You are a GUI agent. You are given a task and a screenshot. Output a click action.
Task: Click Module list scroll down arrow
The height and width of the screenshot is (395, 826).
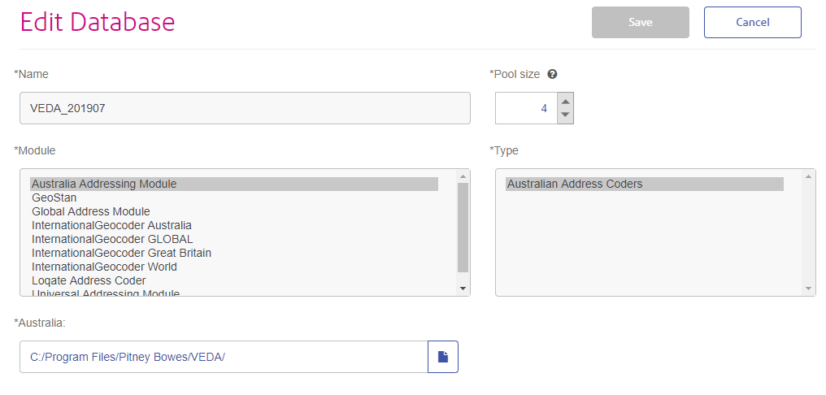tap(463, 288)
